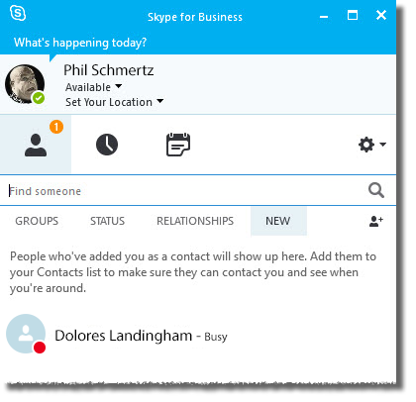Select Dolores Landingham contact entry
This screenshot has height=402, width=416.
(198, 334)
